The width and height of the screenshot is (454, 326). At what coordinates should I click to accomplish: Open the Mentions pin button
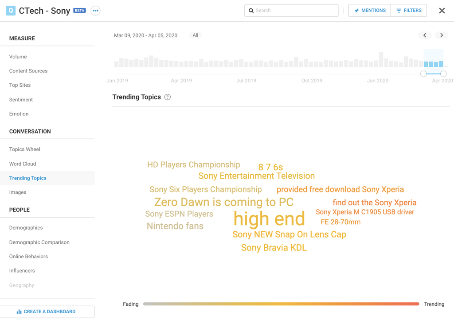(x=370, y=11)
